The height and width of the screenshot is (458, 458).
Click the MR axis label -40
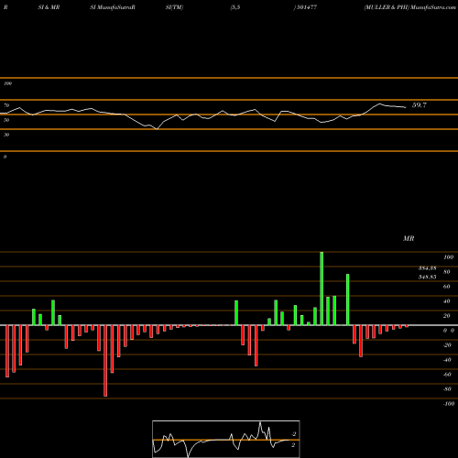[447, 360]
